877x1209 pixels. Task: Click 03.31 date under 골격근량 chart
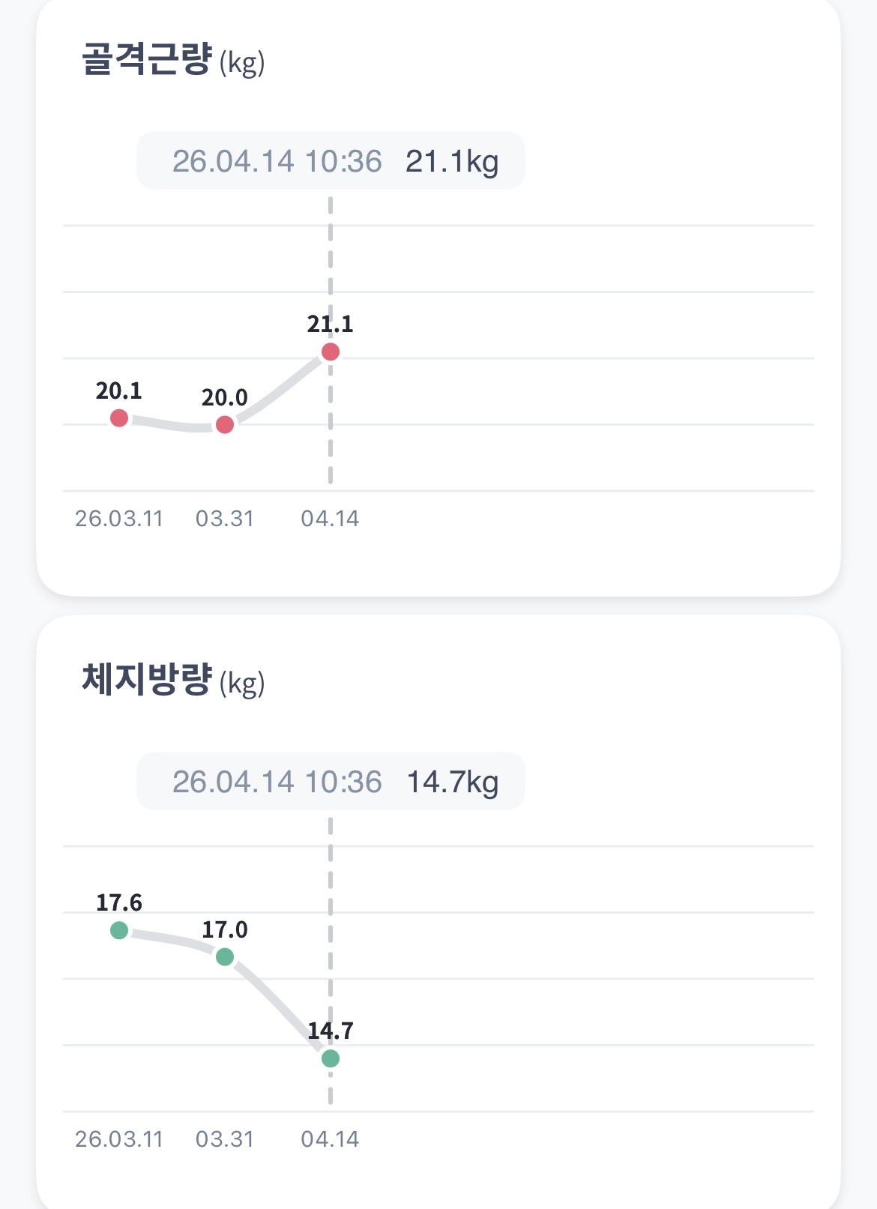225,519
